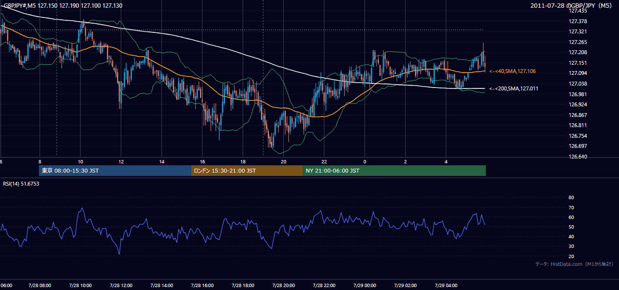Click RSI axis level 50
Screen dimensions: 619x290
tap(571, 227)
